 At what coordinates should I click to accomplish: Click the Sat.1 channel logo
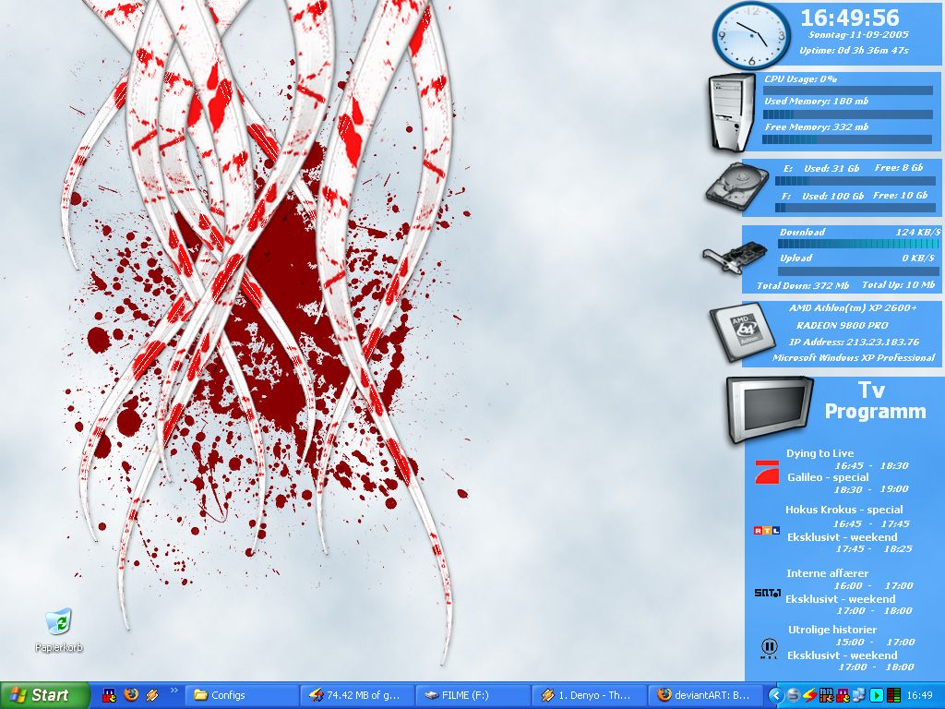click(x=767, y=592)
